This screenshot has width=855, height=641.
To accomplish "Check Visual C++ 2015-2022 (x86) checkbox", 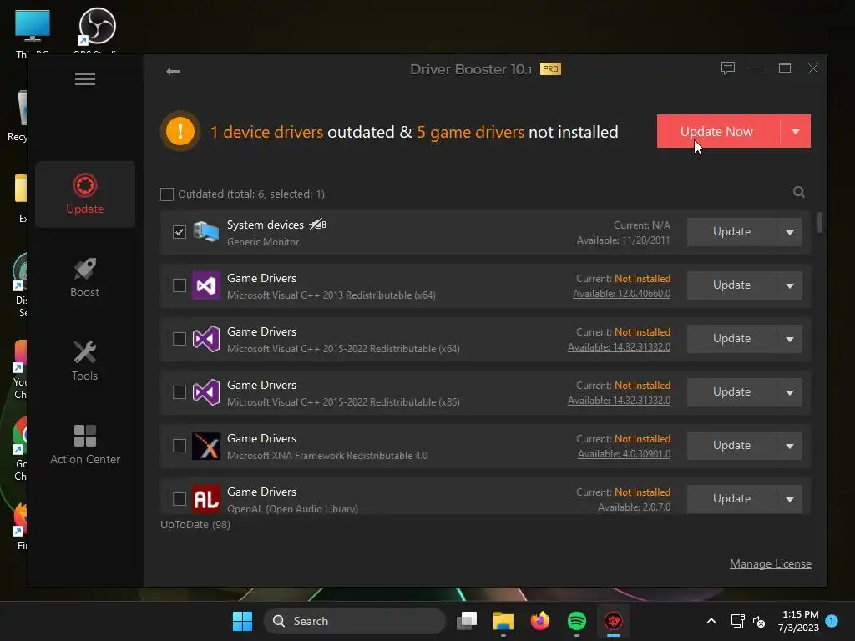I will tap(180, 392).
